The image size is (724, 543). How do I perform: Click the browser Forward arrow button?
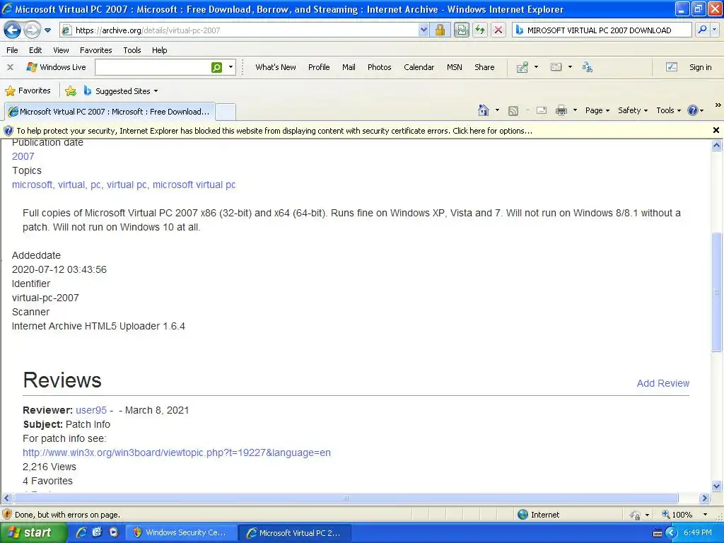[x=31, y=30]
